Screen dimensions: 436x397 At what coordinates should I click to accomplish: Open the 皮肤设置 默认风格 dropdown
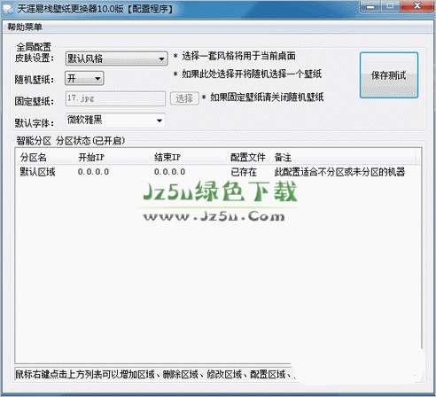tap(116, 58)
